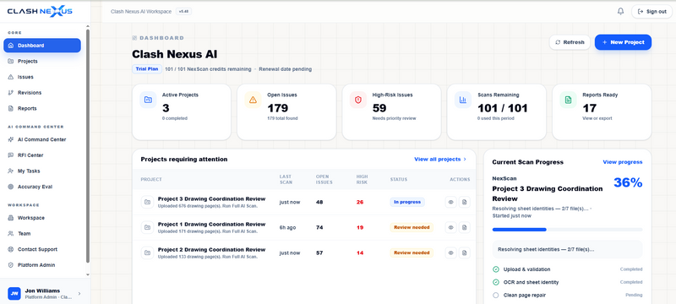Viewport: 676px width, 304px height.
Task: Click Review needed badge for Project 1
Action: click(412, 227)
